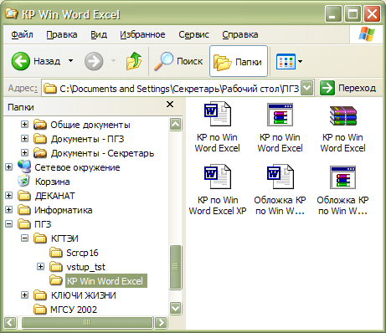Expand the Документы - Секретарь node
The height and width of the screenshot is (333, 386).
24,153
